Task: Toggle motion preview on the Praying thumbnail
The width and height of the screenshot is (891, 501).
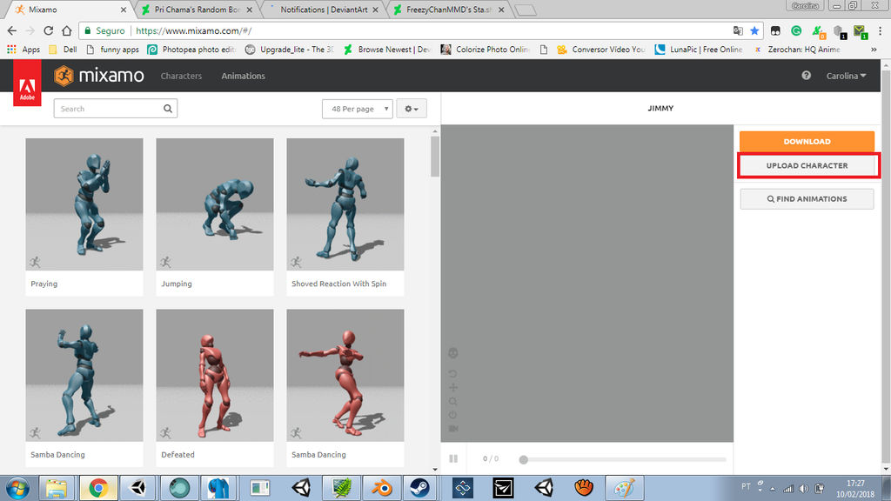Action: click(35, 260)
